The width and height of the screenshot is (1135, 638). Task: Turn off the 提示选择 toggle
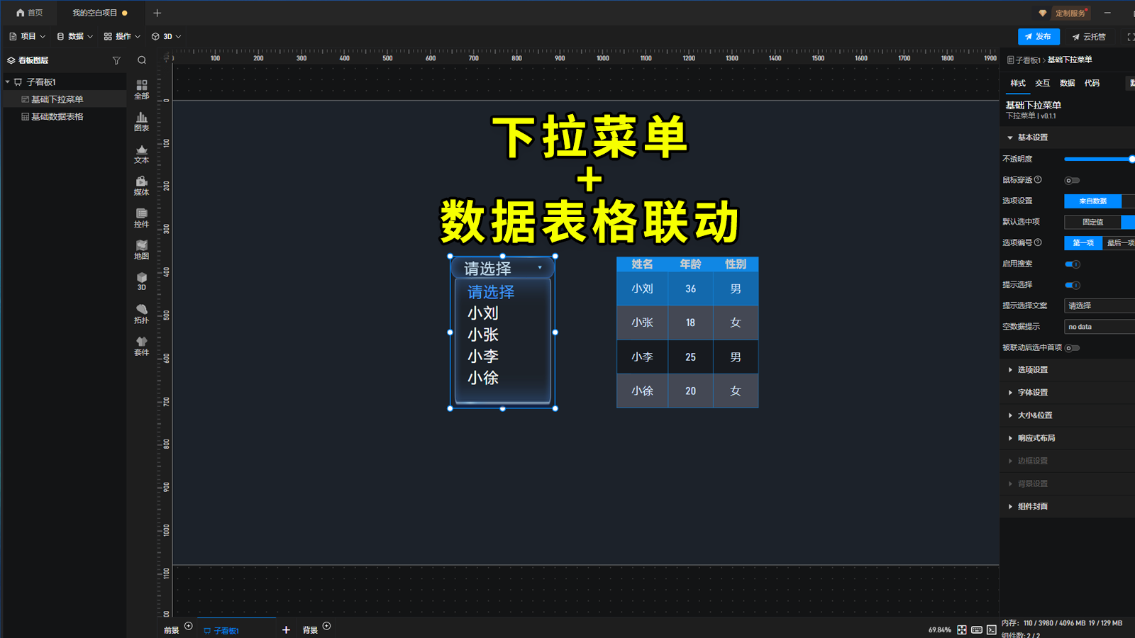(x=1073, y=285)
